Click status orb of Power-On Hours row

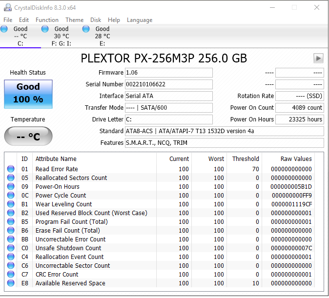[11, 186]
